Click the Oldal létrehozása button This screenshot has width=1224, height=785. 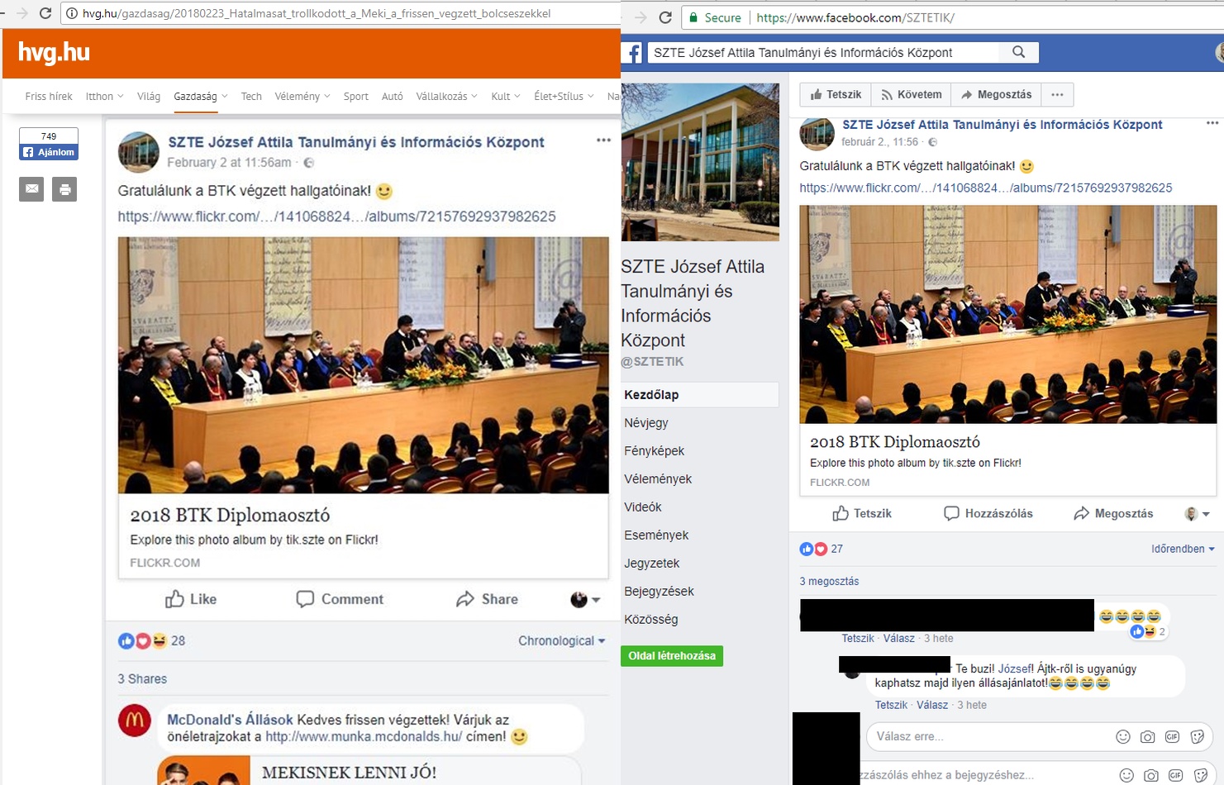[x=672, y=656]
